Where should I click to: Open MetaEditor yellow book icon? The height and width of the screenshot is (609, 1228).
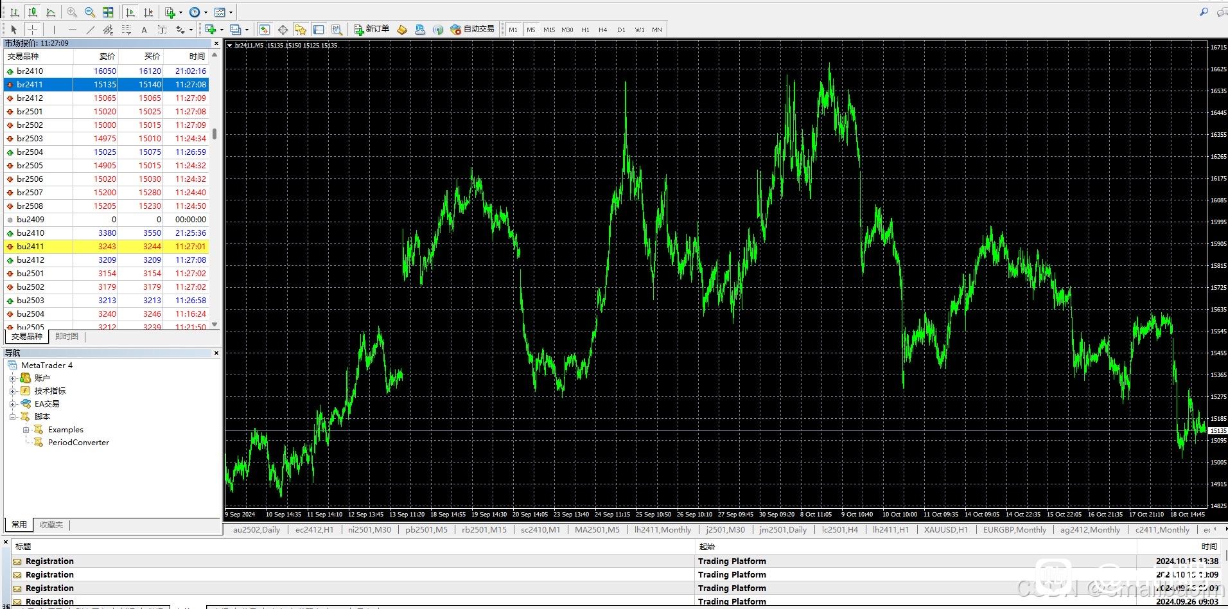pos(402,30)
